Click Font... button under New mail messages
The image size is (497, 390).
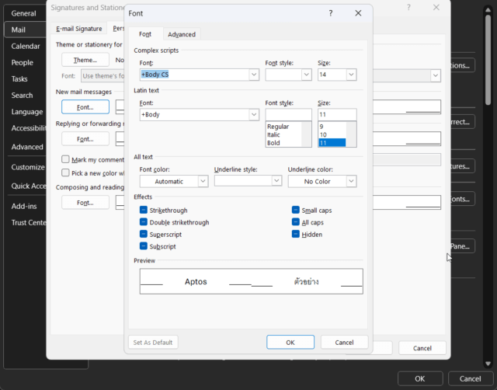85,107
